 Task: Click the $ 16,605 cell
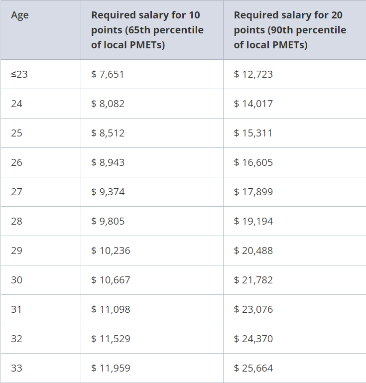tap(253, 162)
